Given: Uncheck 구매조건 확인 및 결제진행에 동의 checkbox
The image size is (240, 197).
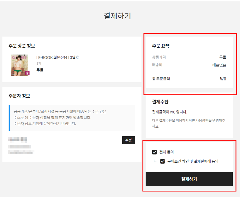Looking at the screenshot, I should click(x=163, y=161).
